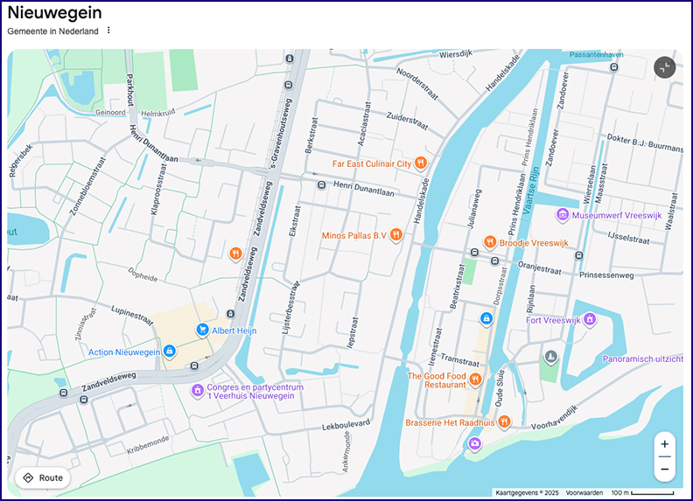Screen dimensions: 693x501
Task: Zoom out with the minus button
Action: pyautogui.click(x=665, y=470)
